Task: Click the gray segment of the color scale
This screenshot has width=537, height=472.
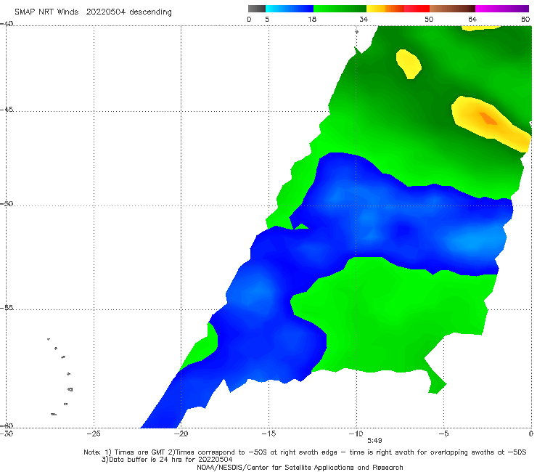Action: 256,9
